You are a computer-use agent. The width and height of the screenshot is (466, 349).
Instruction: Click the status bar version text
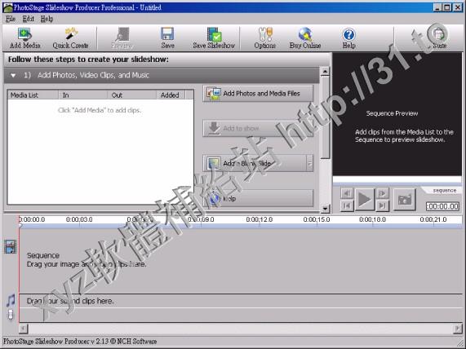coord(80,342)
